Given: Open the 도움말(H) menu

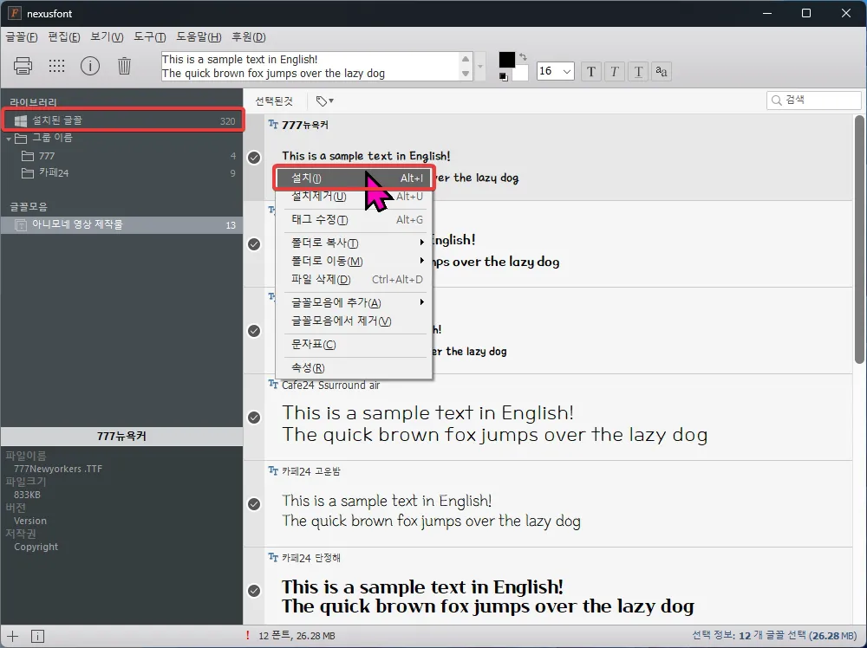Looking at the screenshot, I should (x=199, y=37).
